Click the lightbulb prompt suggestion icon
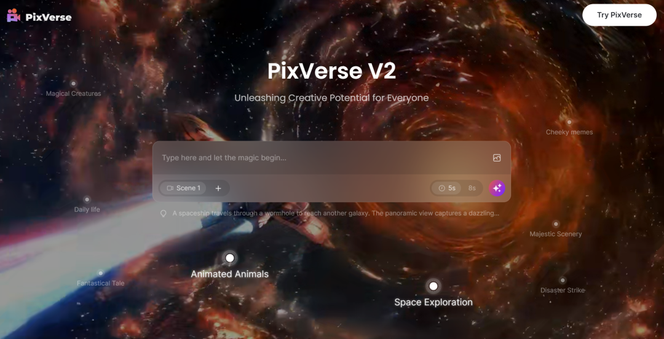The height and width of the screenshot is (339, 664). tap(163, 214)
